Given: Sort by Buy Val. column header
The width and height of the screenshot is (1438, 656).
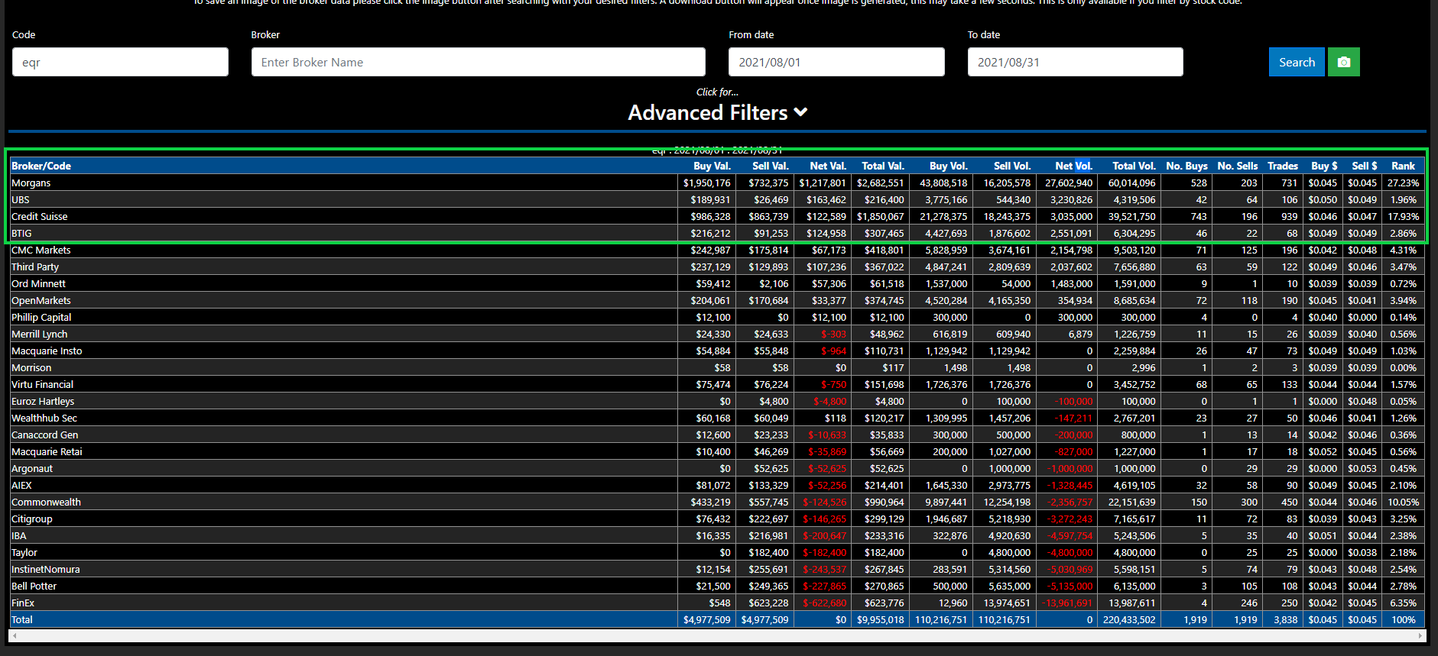Looking at the screenshot, I should 712,166.
